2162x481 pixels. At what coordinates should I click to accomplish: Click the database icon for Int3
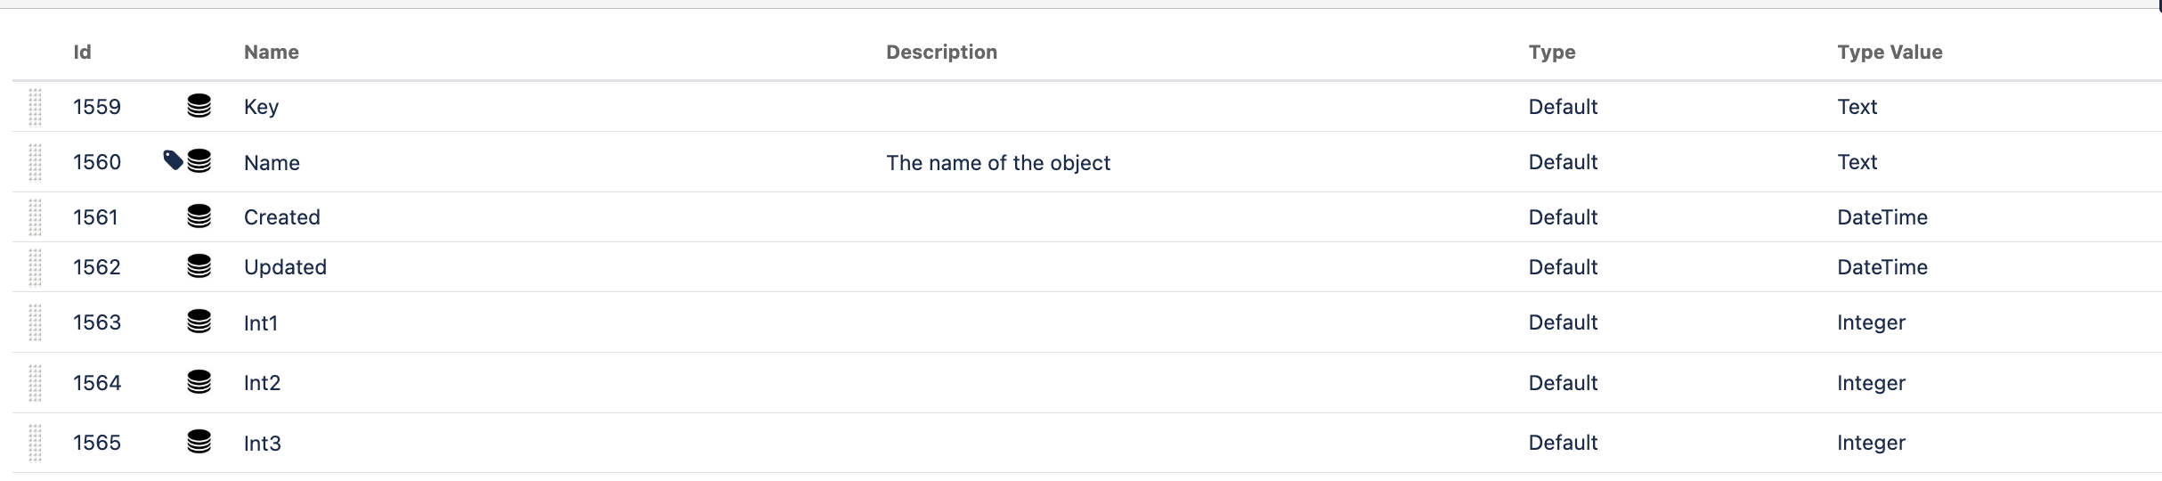199,442
